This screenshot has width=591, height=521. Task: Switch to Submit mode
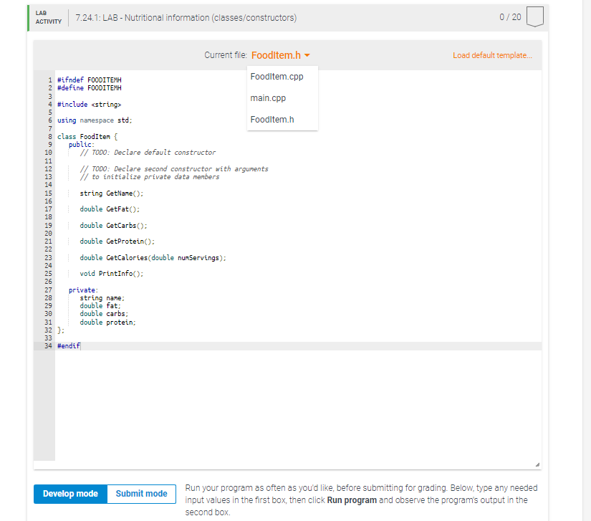pyautogui.click(x=141, y=494)
